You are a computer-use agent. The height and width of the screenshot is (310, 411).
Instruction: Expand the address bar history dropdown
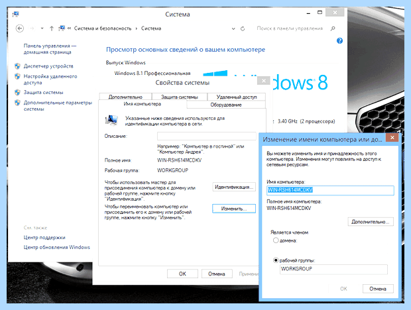pyautogui.click(x=233, y=28)
